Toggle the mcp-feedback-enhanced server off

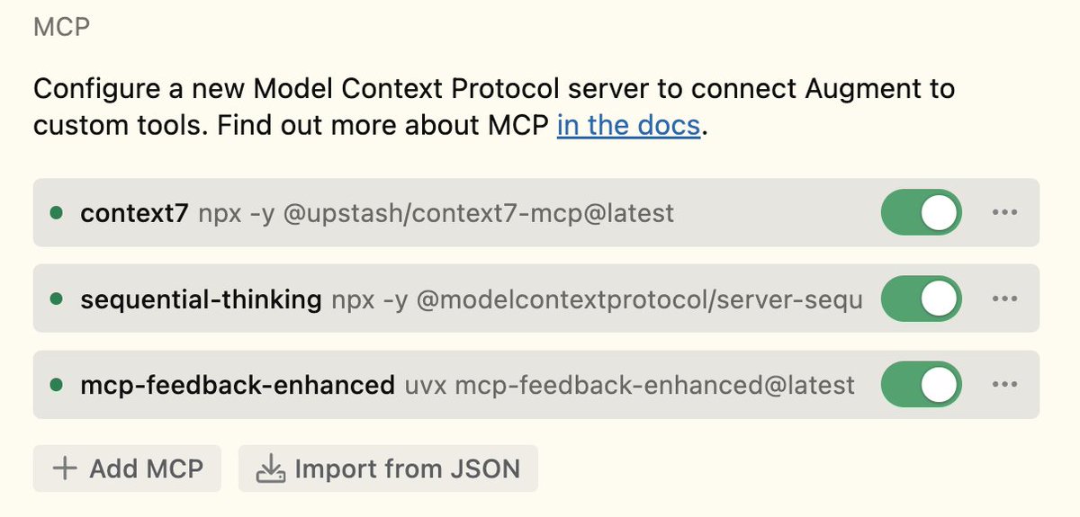(921, 386)
